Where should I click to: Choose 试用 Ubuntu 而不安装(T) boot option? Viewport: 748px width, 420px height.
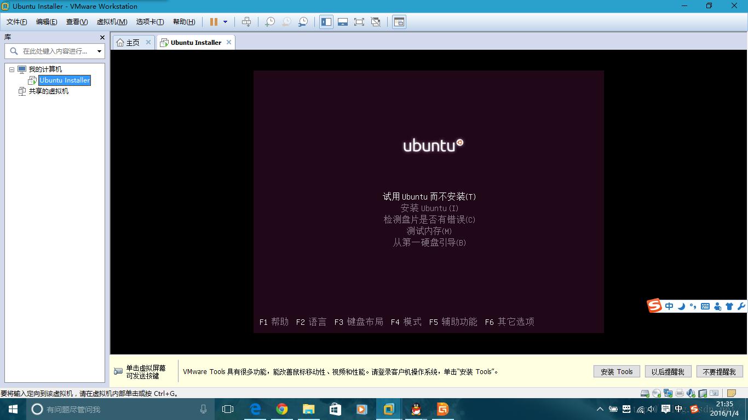click(x=429, y=196)
